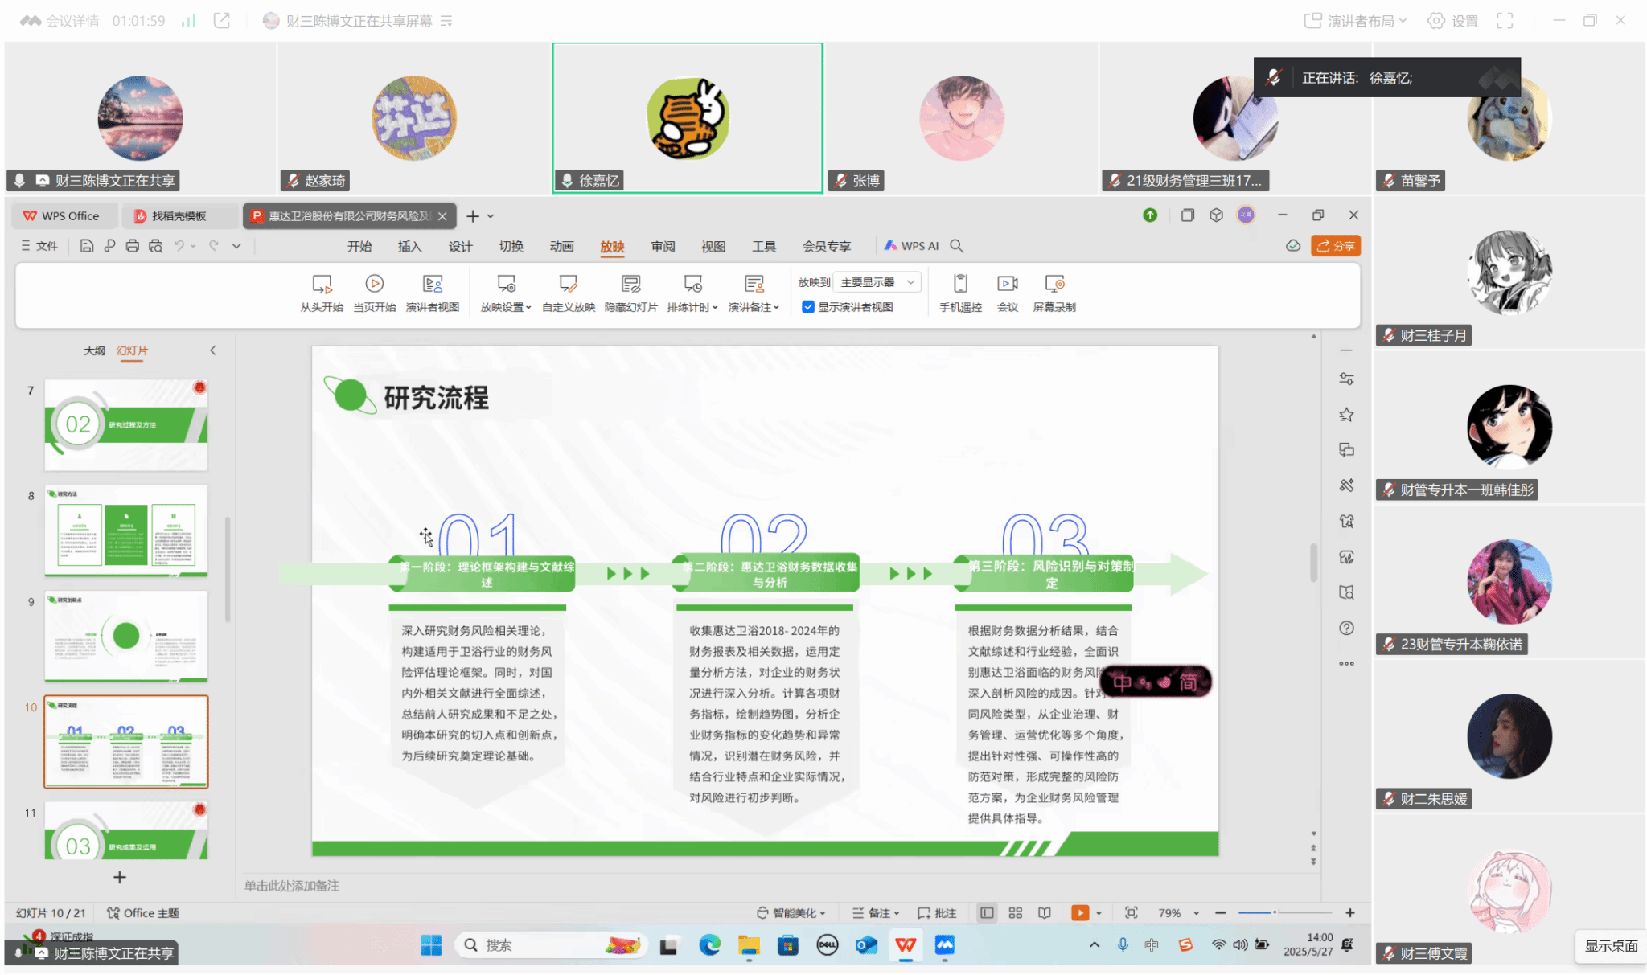The height and width of the screenshot is (975, 1647).
Task: Click the orange slideshow play button in status bar
Action: point(1080,913)
